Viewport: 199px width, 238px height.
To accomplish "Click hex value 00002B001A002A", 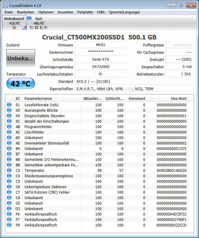I will [x=172, y=171].
